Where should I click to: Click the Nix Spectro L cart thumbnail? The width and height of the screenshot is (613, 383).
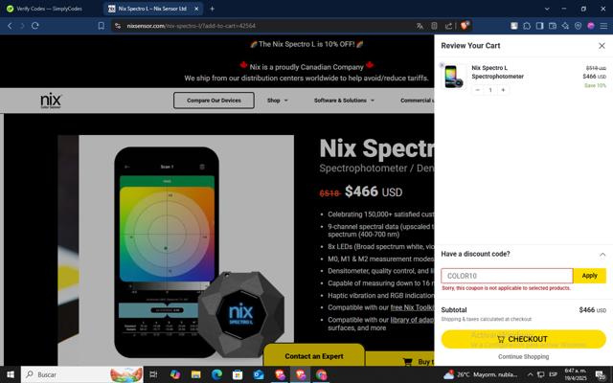pos(453,77)
